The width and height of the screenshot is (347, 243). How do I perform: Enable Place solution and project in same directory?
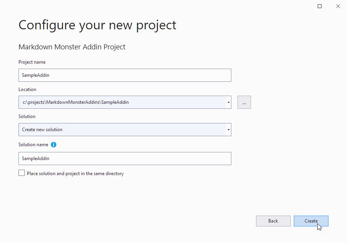pyautogui.click(x=22, y=173)
